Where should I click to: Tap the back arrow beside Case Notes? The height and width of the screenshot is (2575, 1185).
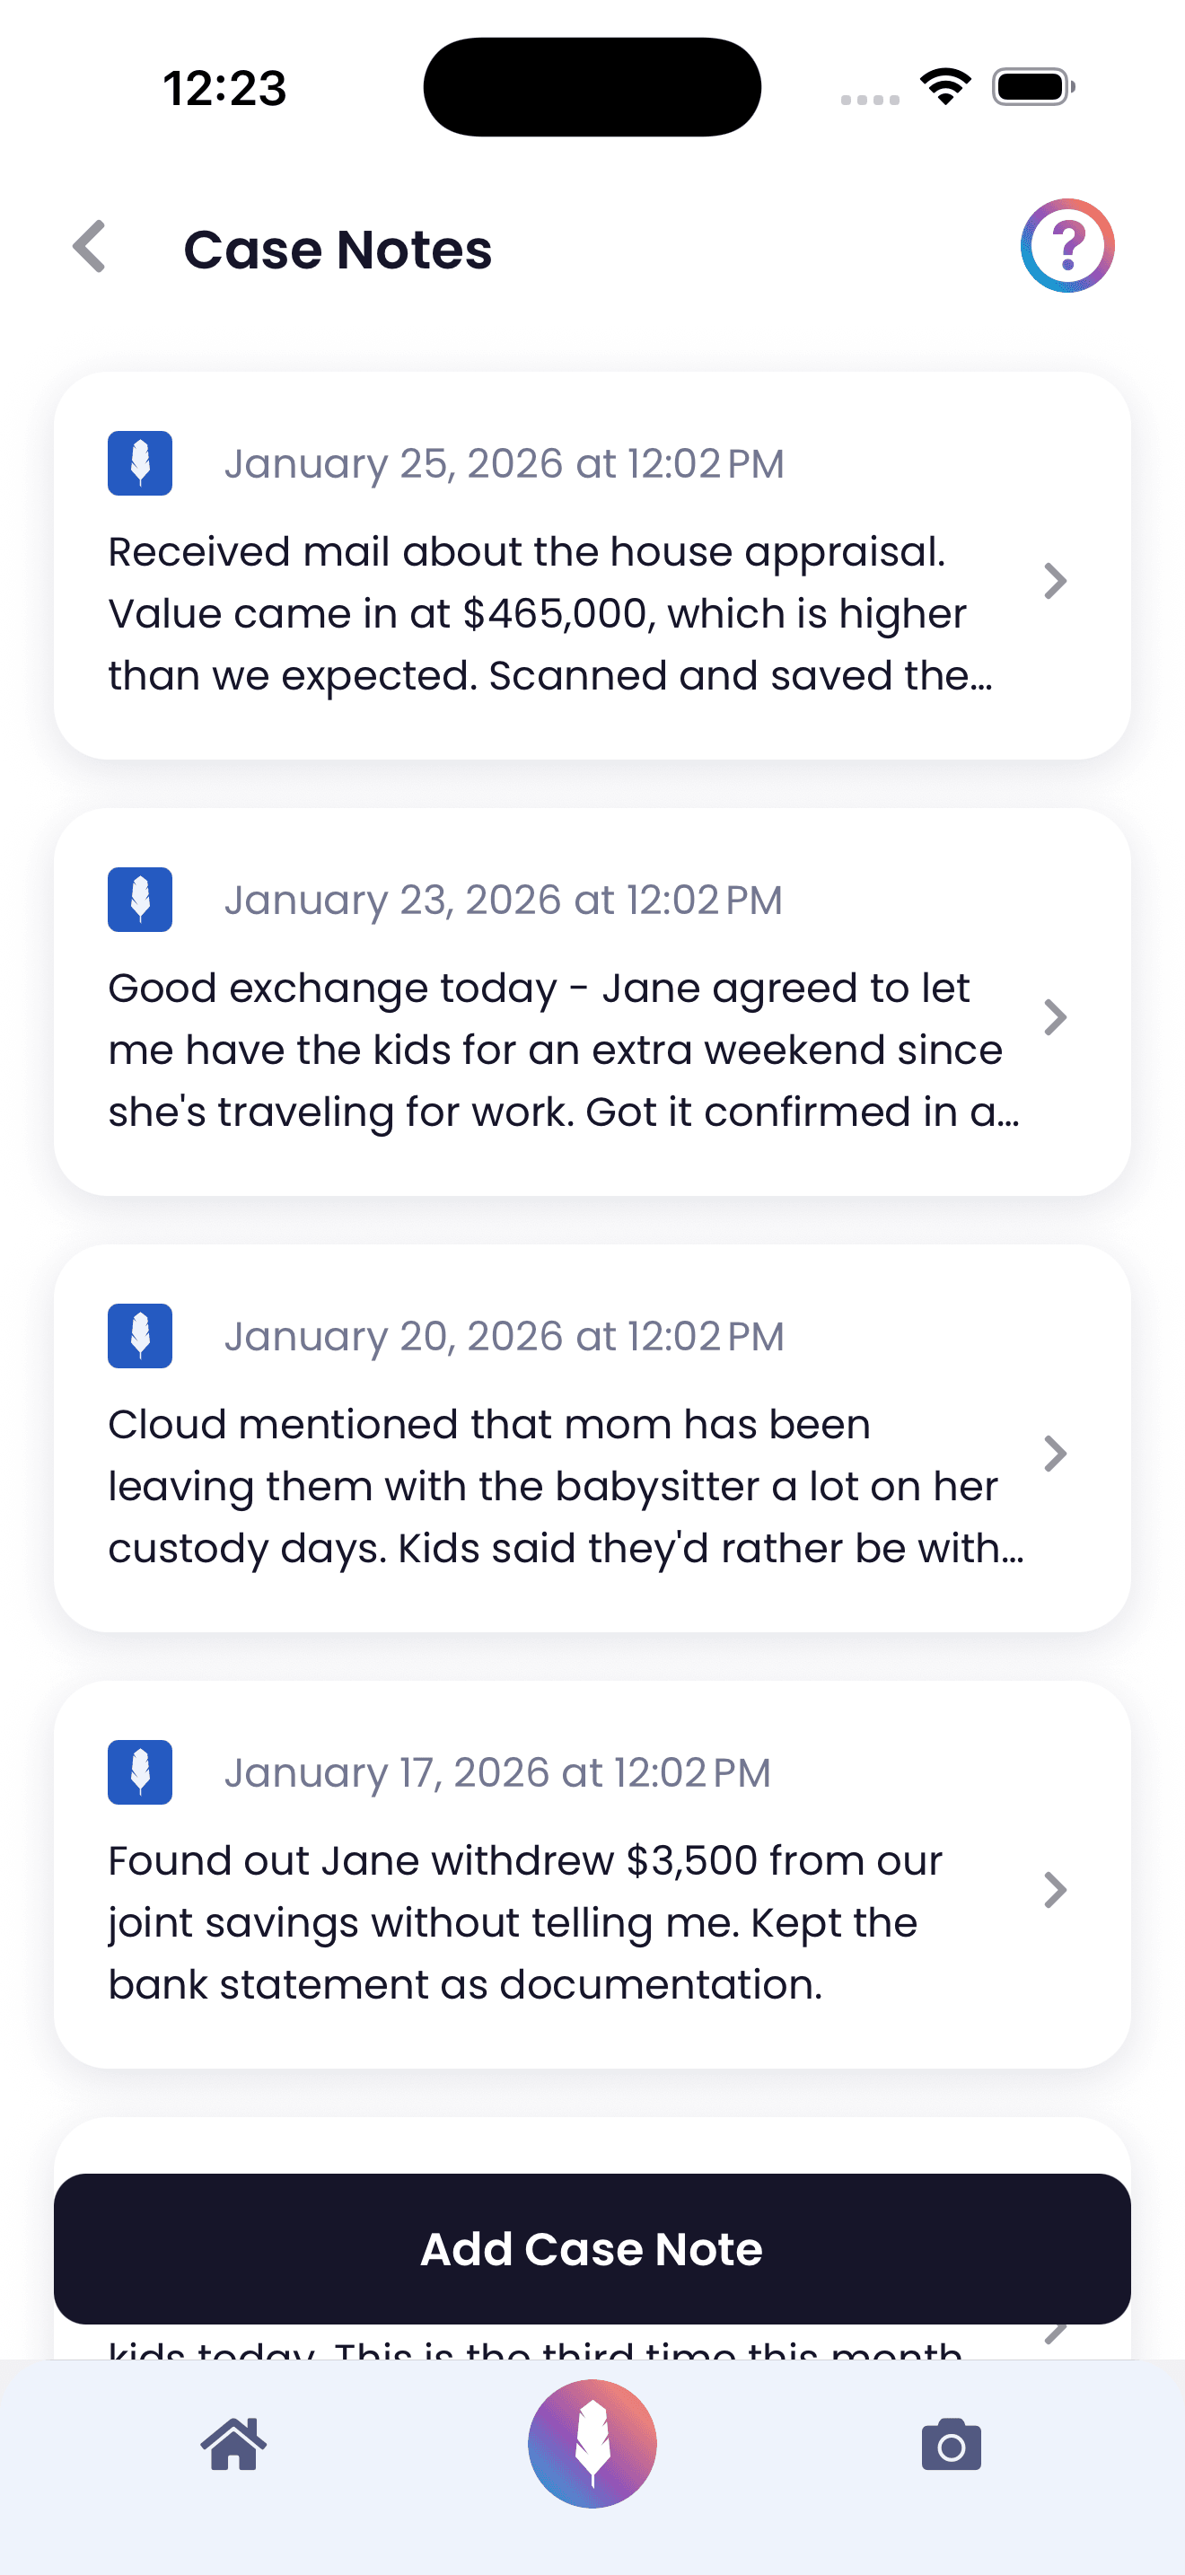(x=90, y=247)
